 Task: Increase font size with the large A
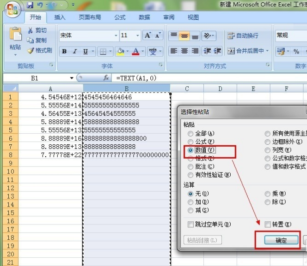(148, 35)
